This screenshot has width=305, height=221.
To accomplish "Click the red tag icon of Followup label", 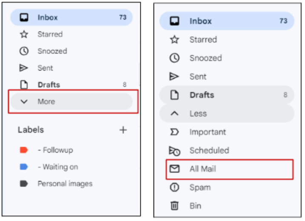I will 24,150.
